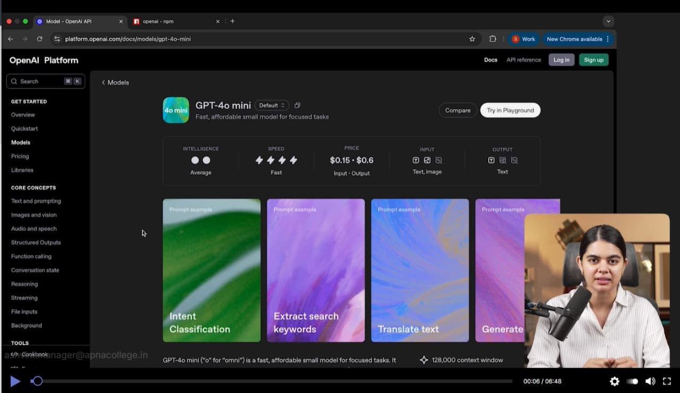Go back to Models list
This screenshot has height=393, width=680.
coord(115,82)
